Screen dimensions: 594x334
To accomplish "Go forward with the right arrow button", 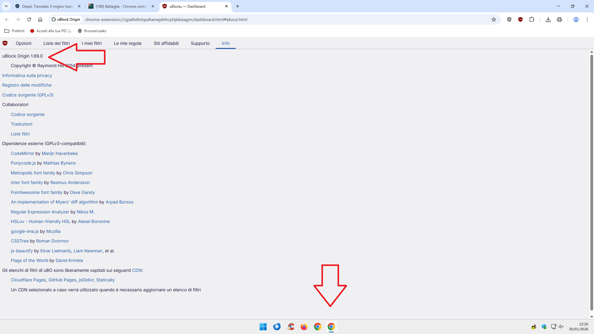I will pos(18,19).
